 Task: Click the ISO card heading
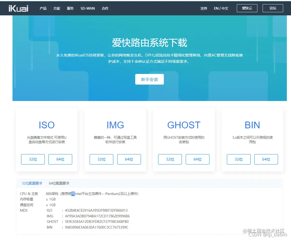point(47,125)
